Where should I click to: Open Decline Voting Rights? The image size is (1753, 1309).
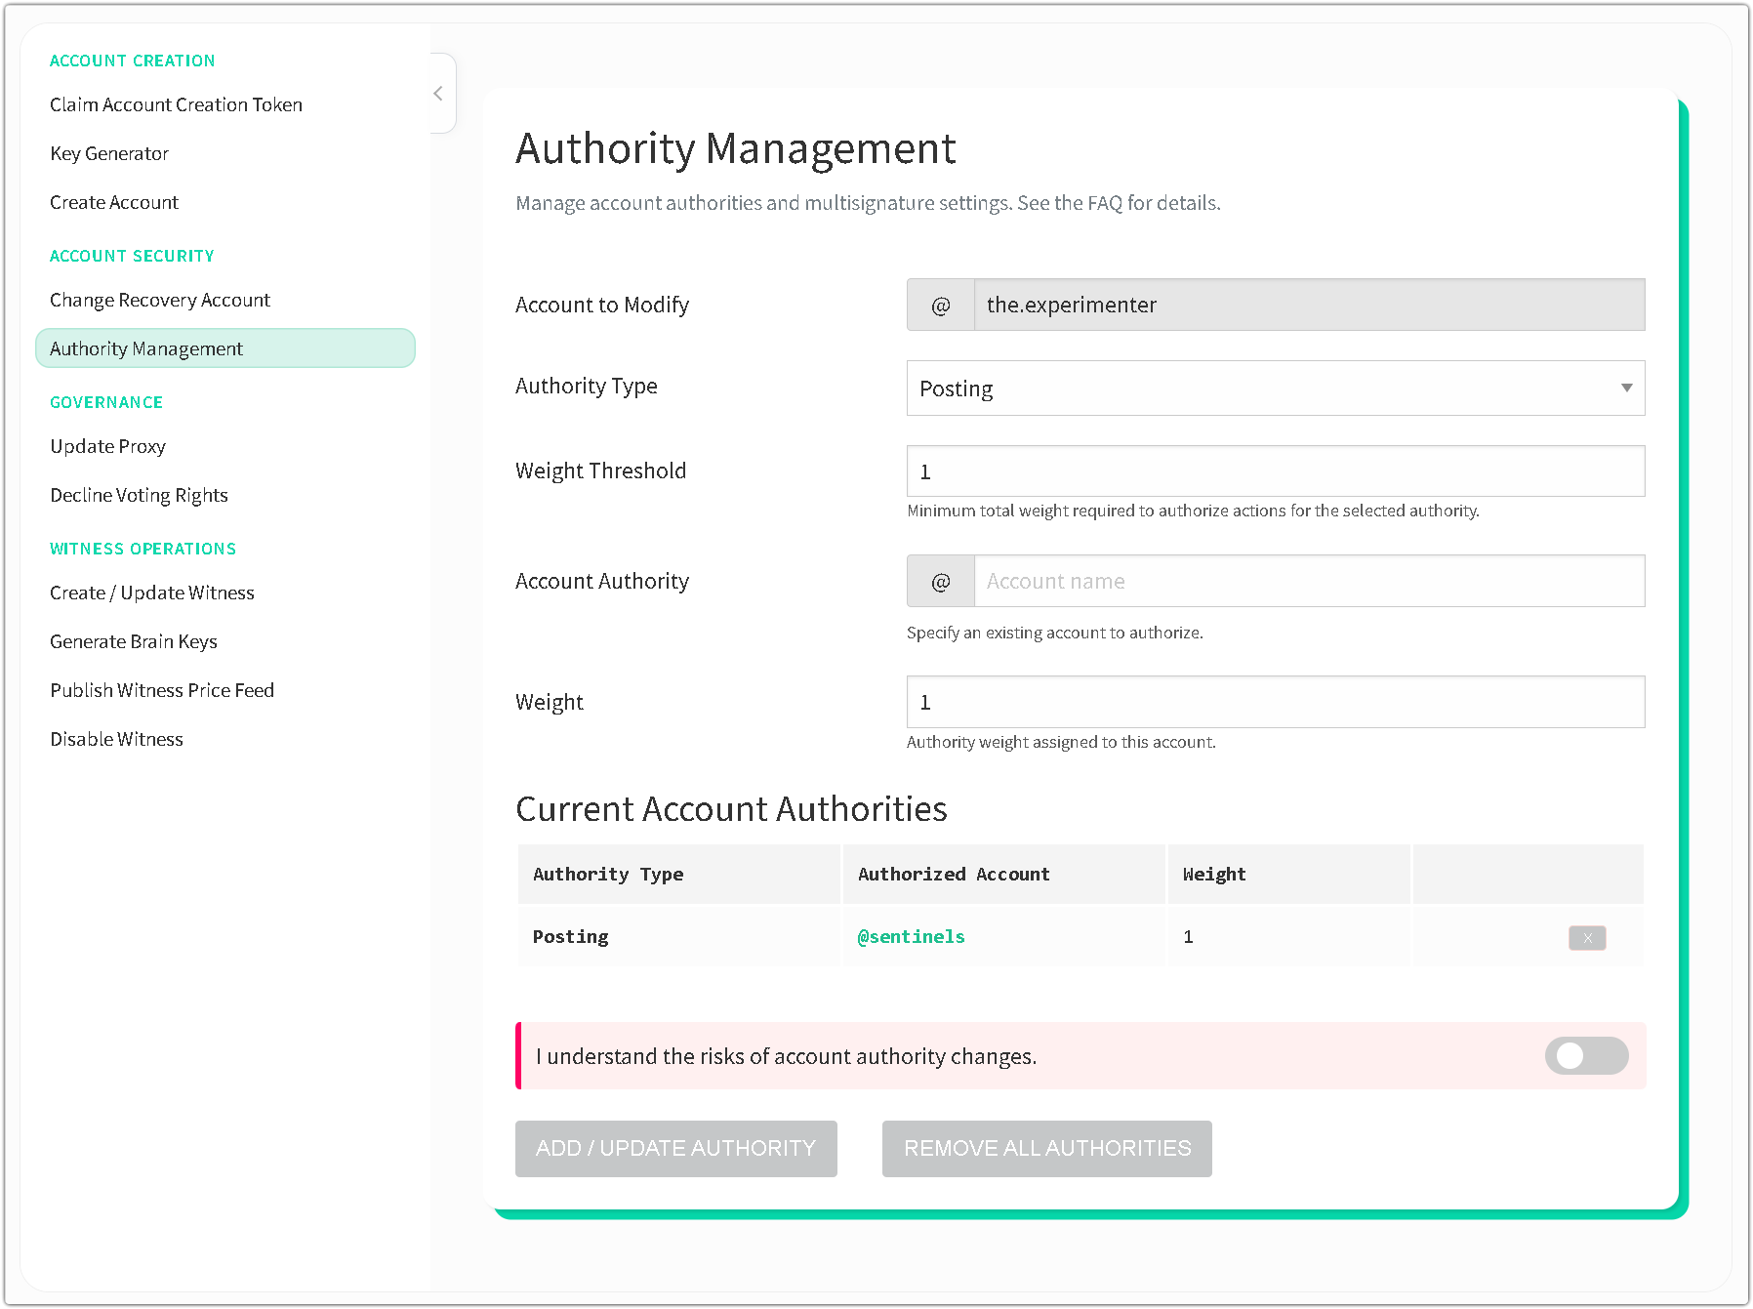coord(139,495)
